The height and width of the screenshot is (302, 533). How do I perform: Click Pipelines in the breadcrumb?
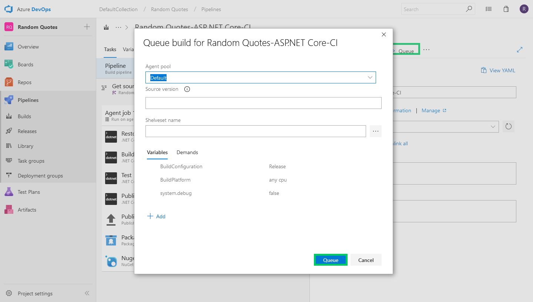tap(211, 9)
